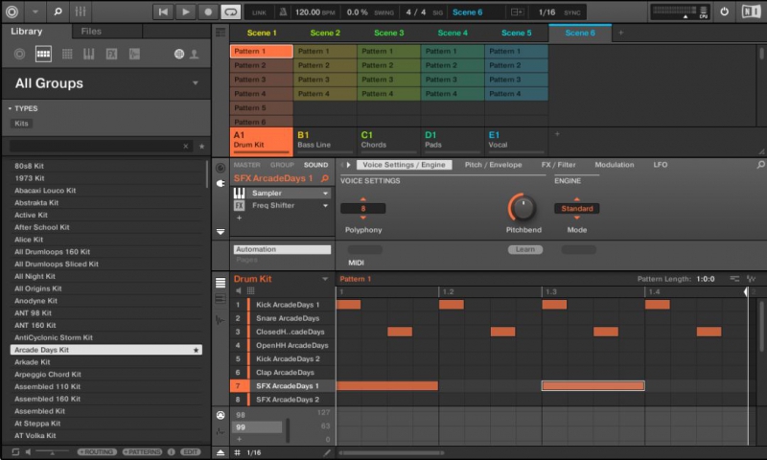Open the Freq Shifter plug-in dropdown
Viewport: 767px width, 460px height.
click(325, 206)
